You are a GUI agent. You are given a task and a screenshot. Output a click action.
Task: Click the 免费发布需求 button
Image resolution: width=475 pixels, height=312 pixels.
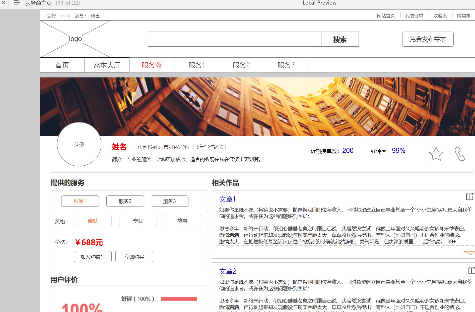[x=428, y=39]
